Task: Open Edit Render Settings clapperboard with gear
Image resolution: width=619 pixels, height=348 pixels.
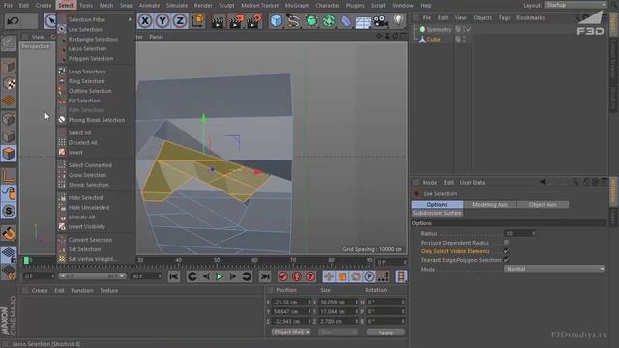Action: coord(254,21)
